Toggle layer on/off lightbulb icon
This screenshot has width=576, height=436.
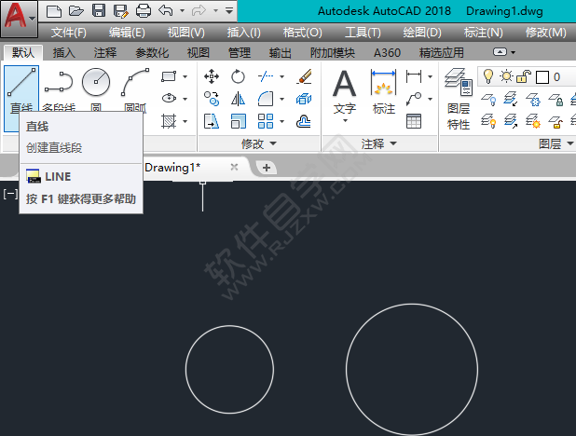coord(487,76)
